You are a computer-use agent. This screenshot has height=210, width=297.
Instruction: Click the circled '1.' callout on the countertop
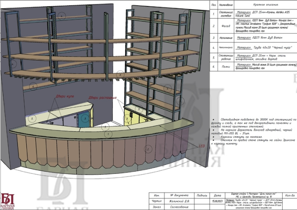108,134
